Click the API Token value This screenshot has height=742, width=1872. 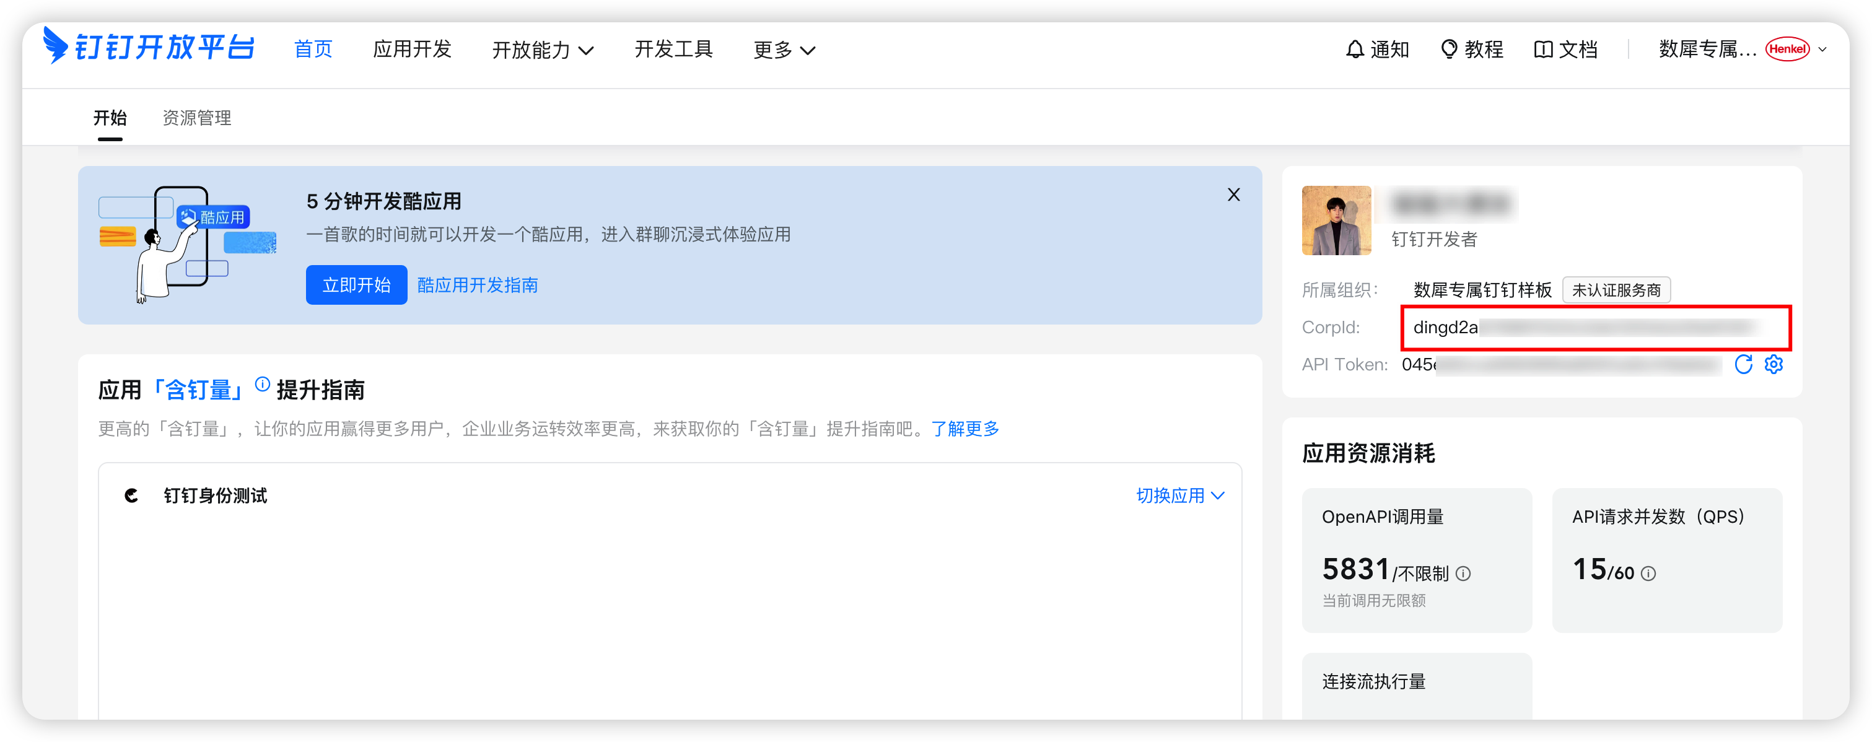pyautogui.click(x=1561, y=364)
